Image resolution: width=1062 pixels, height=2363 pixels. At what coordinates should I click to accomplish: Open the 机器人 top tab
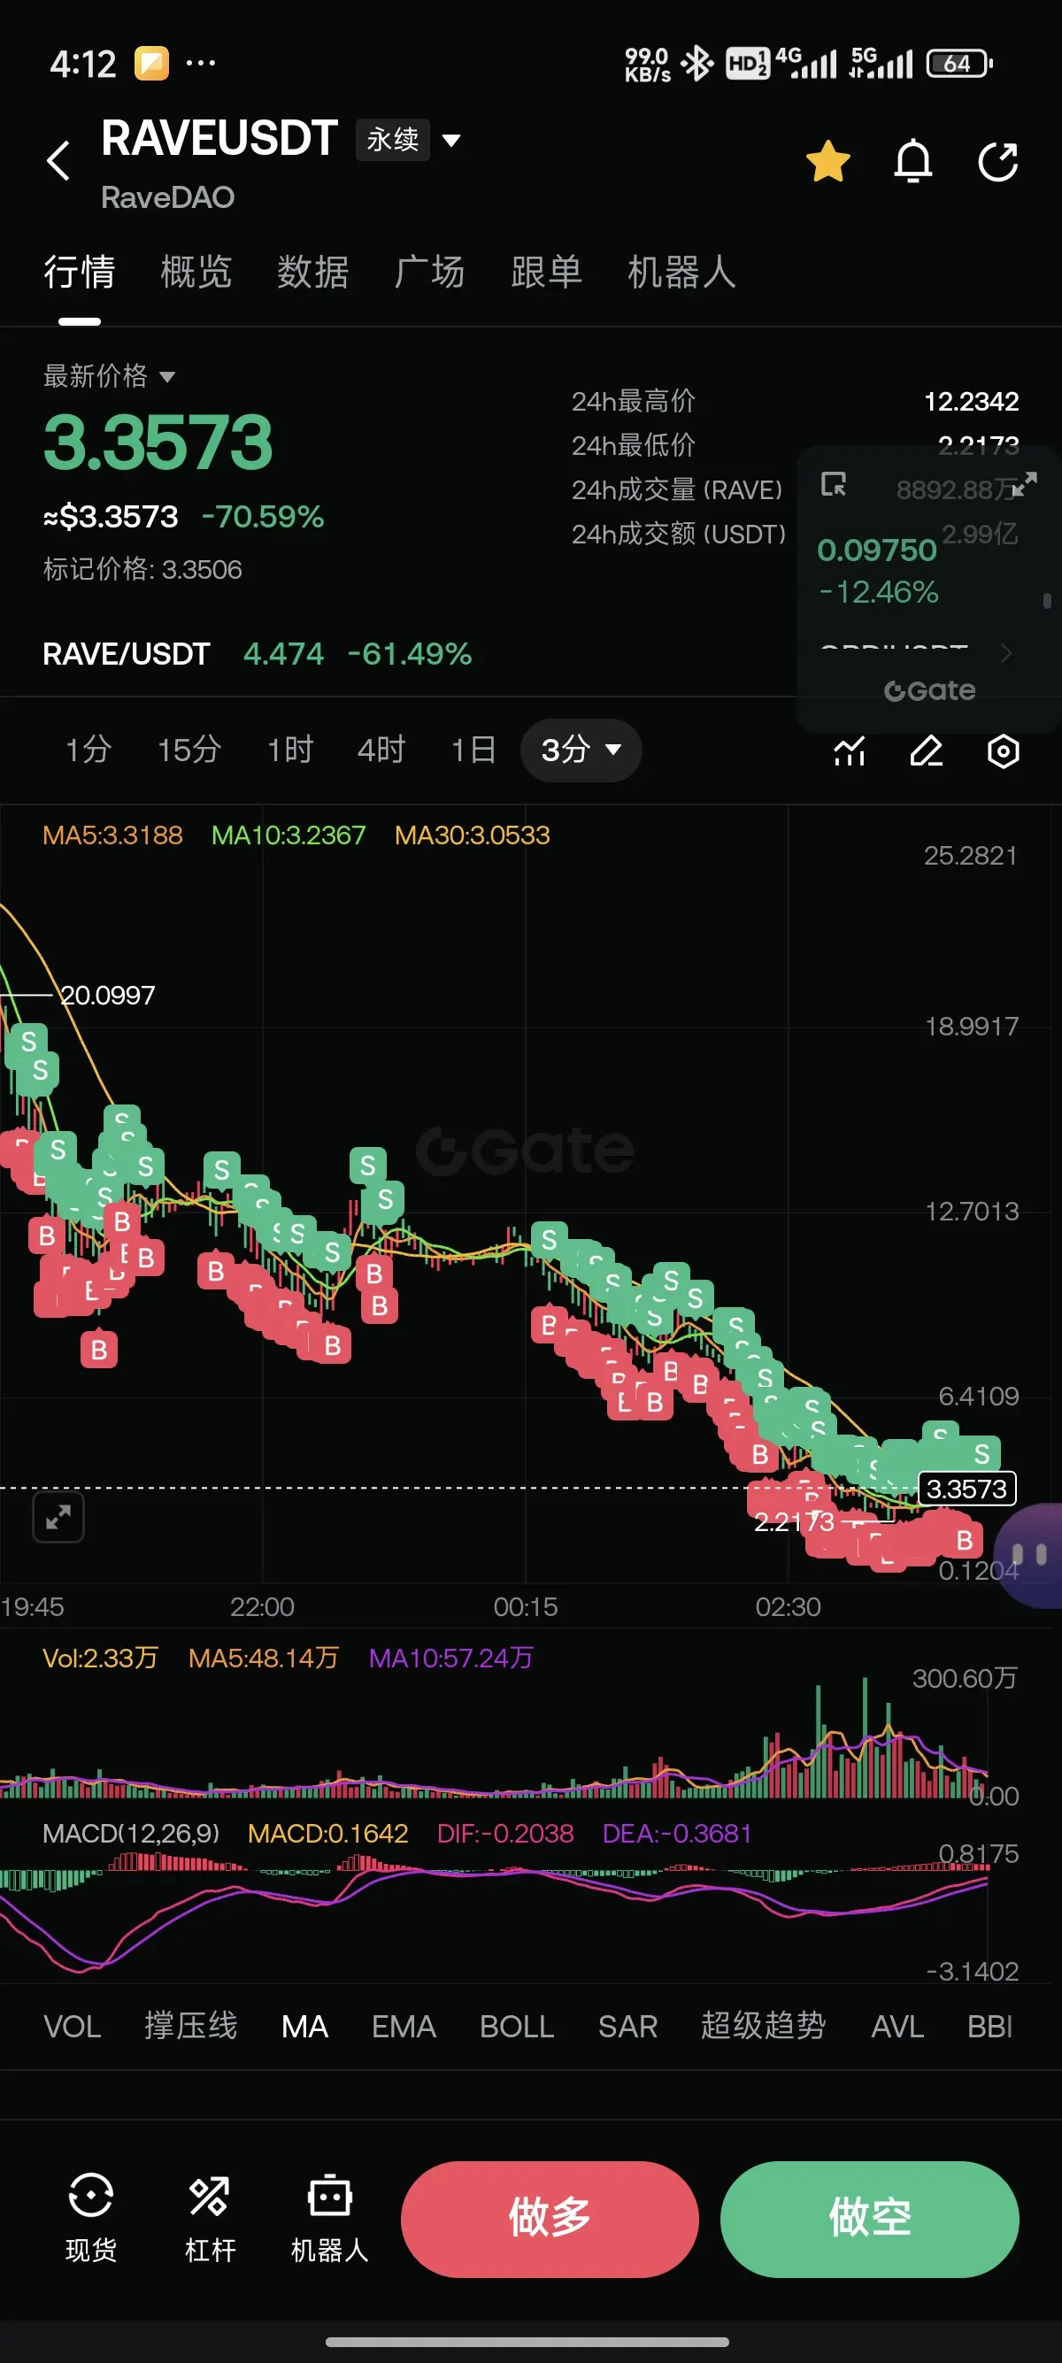[x=681, y=273]
